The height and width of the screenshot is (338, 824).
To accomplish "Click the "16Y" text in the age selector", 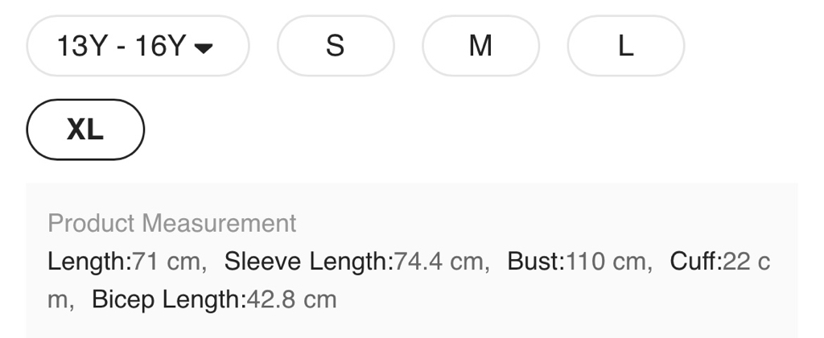I will (160, 46).
